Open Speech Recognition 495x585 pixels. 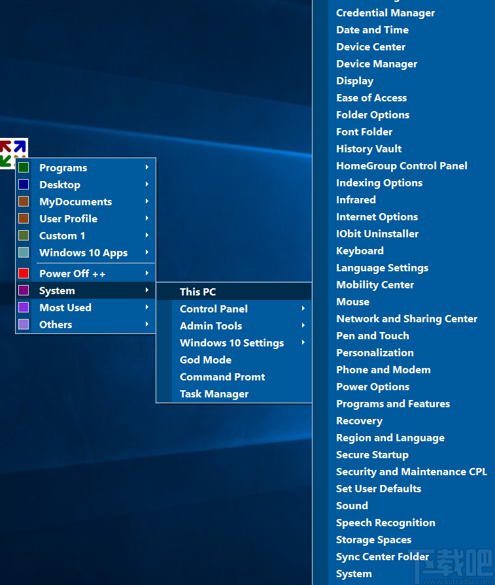point(386,523)
